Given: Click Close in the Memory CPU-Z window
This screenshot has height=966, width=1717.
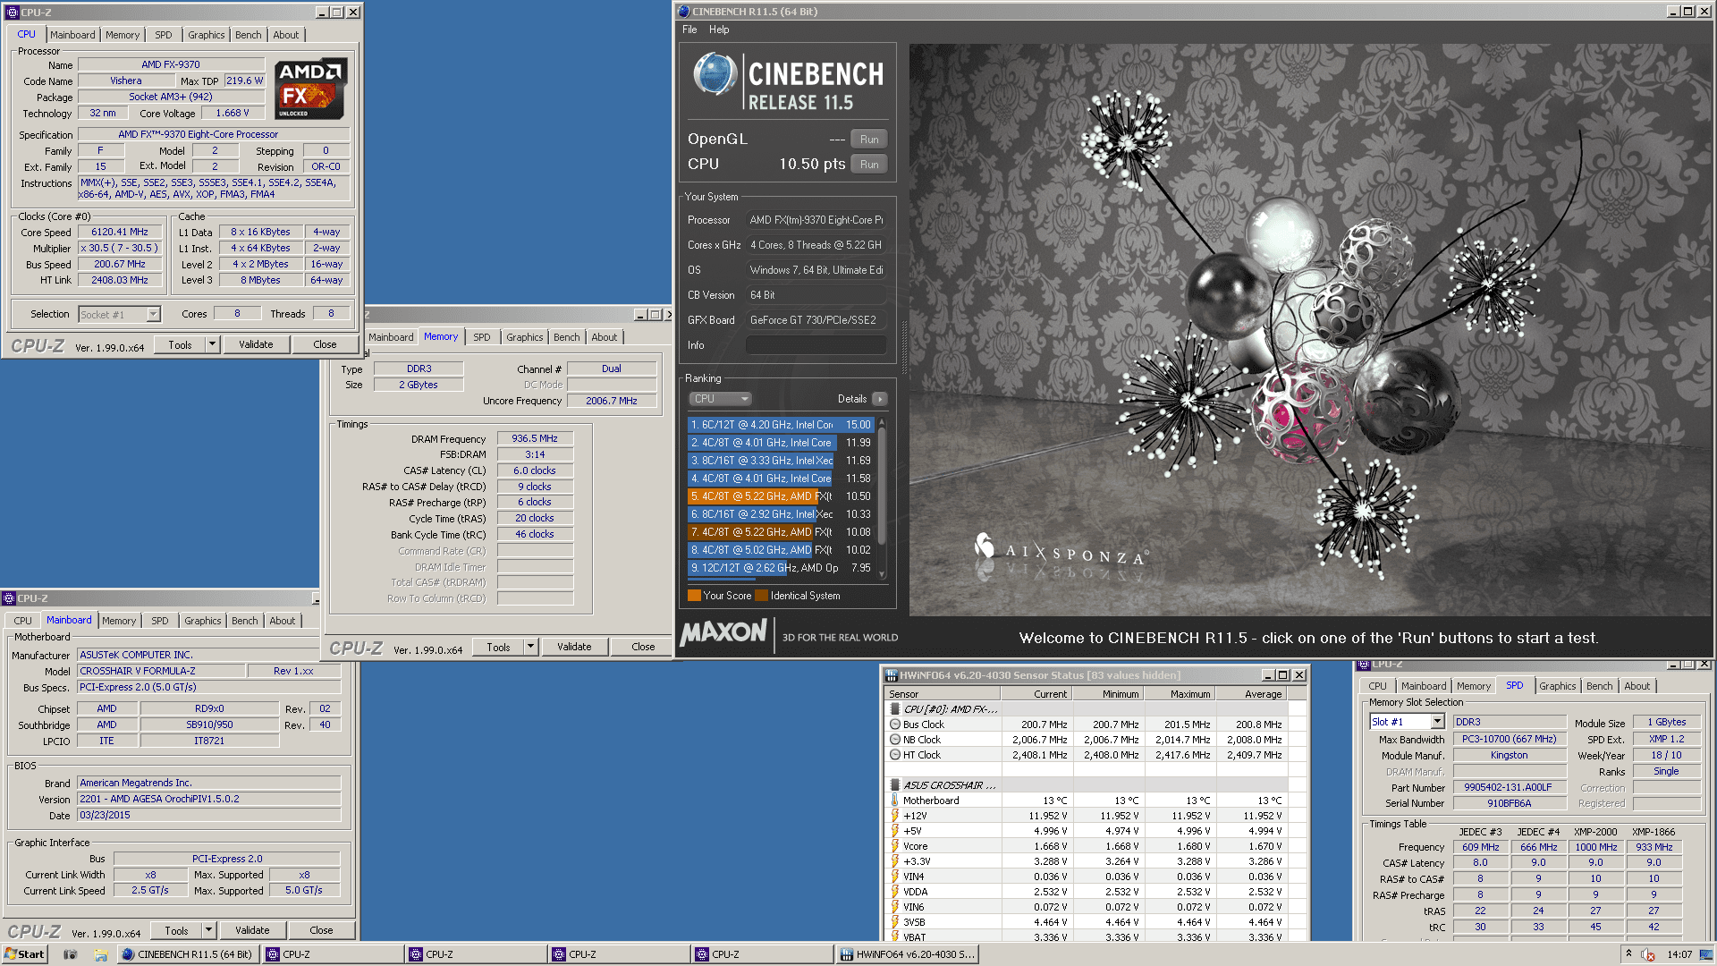Looking at the screenshot, I should [x=643, y=647].
